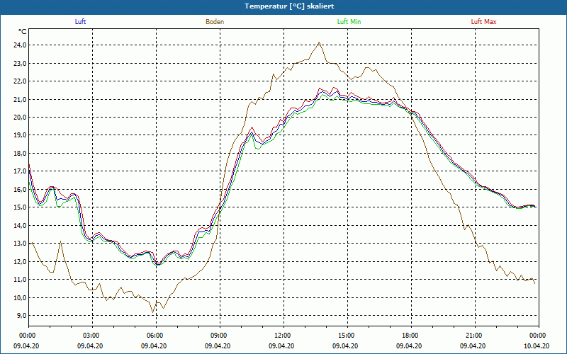
Task: Click the '15:00' time axis label
Action: click(x=347, y=336)
